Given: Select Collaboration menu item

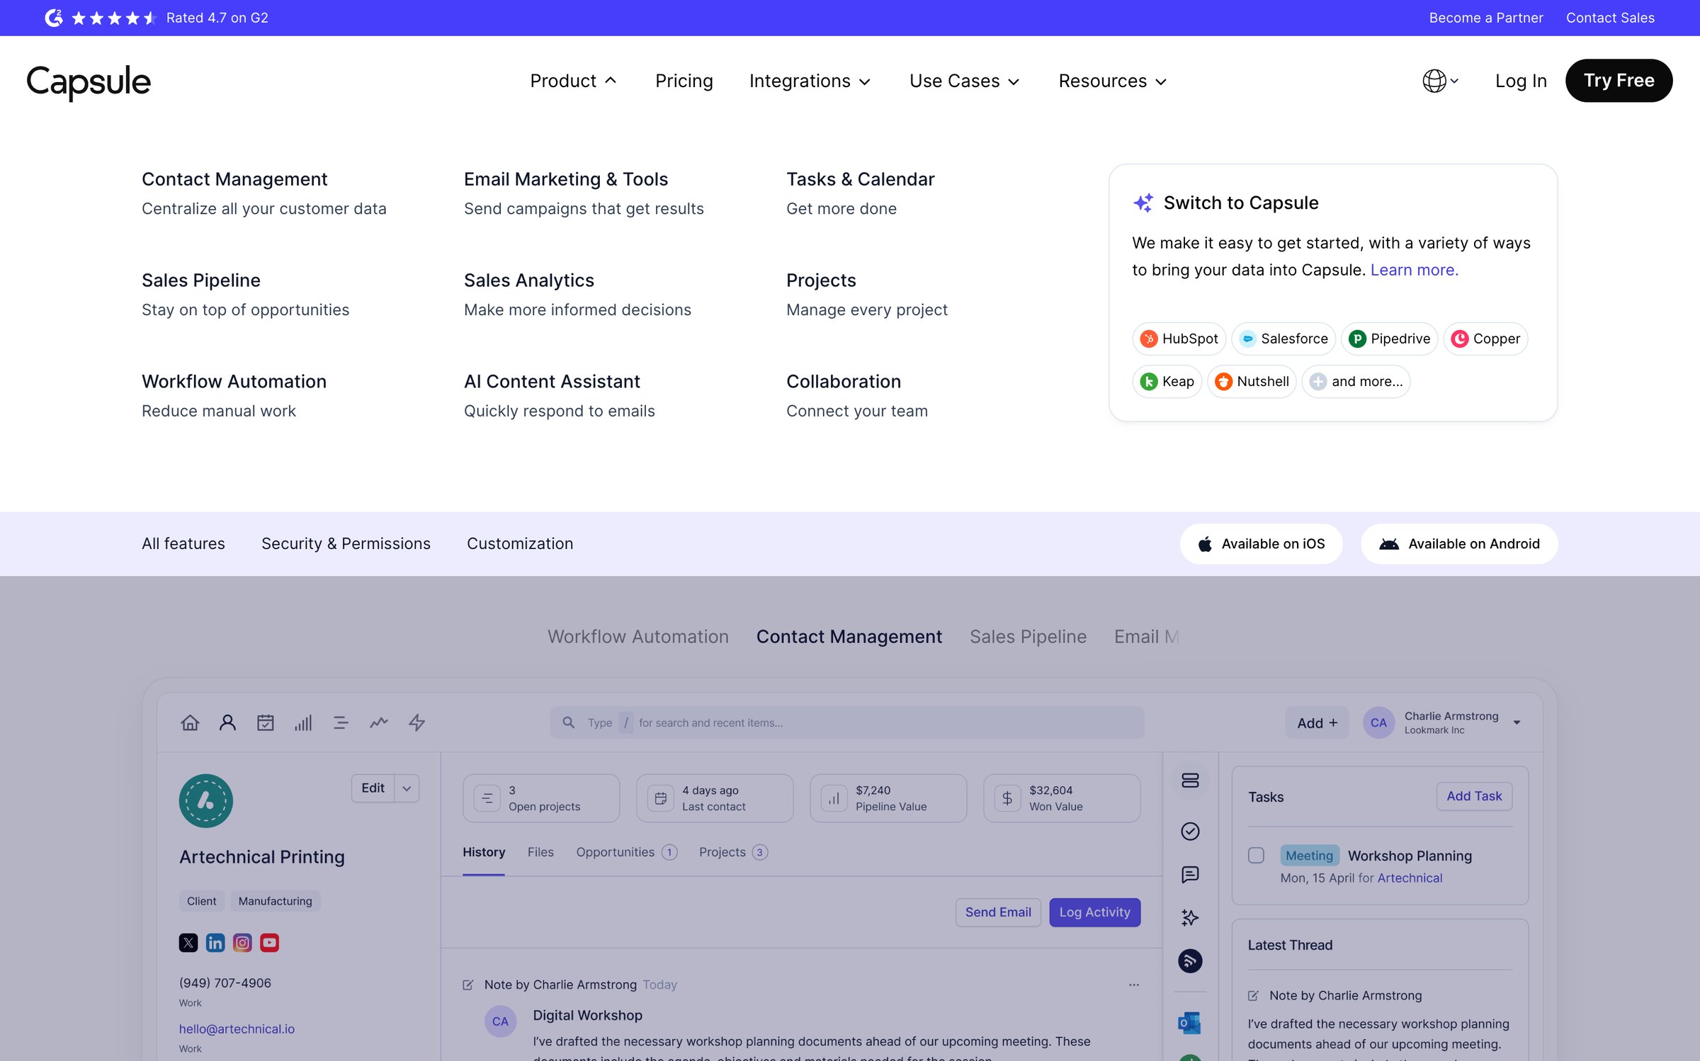Looking at the screenshot, I should tap(844, 382).
